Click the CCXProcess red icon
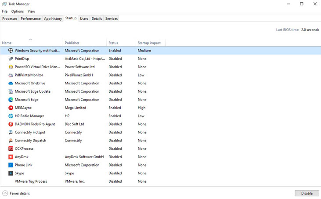 coord(11,149)
